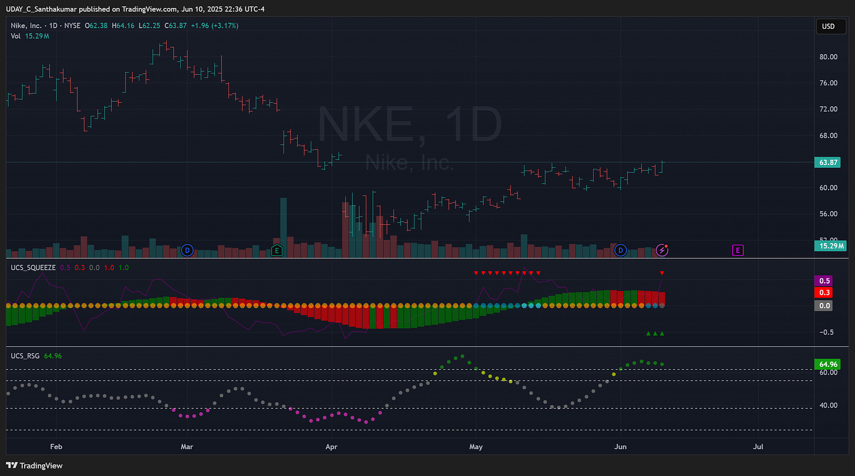Click the upcoming earnings marker near July
The height and width of the screenshot is (476, 855).
(x=738, y=251)
